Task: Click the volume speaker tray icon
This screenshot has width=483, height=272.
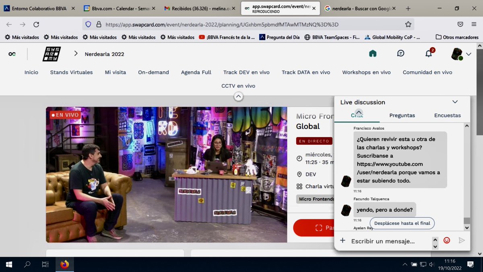Action: click(x=431, y=264)
